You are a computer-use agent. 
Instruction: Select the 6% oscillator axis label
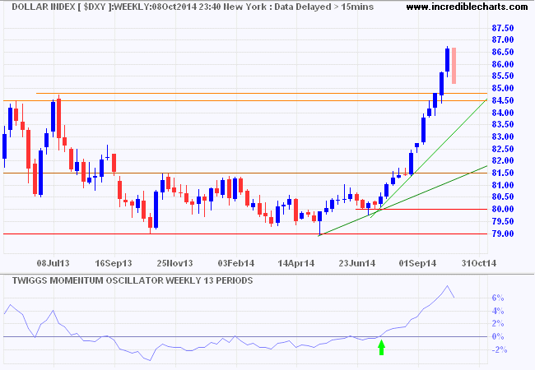point(498,298)
